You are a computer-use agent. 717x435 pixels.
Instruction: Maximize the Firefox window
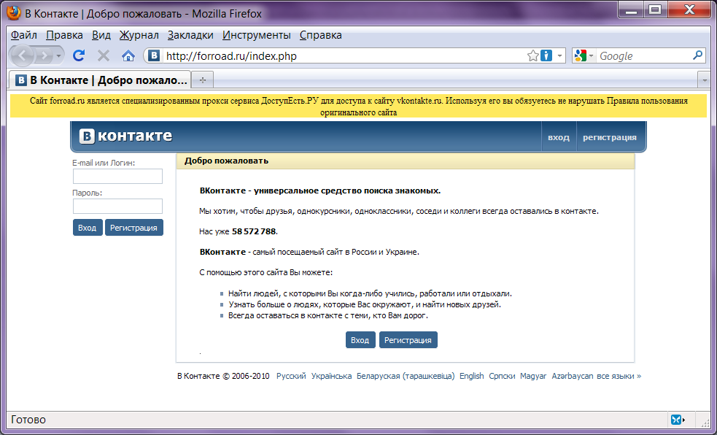tap(655, 10)
